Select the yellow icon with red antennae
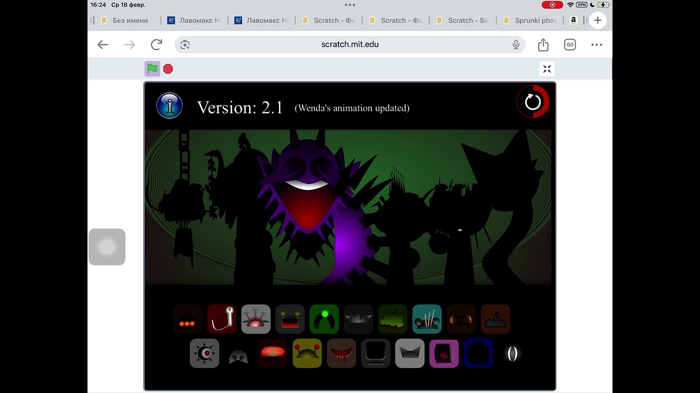The width and height of the screenshot is (700, 393). coord(307,354)
